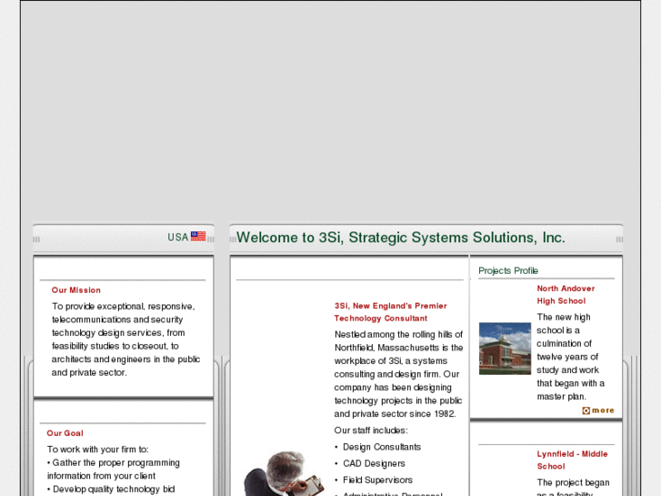661x496 pixels.
Task: Click the Welcome to 3Si heading
Action: [x=400, y=238]
